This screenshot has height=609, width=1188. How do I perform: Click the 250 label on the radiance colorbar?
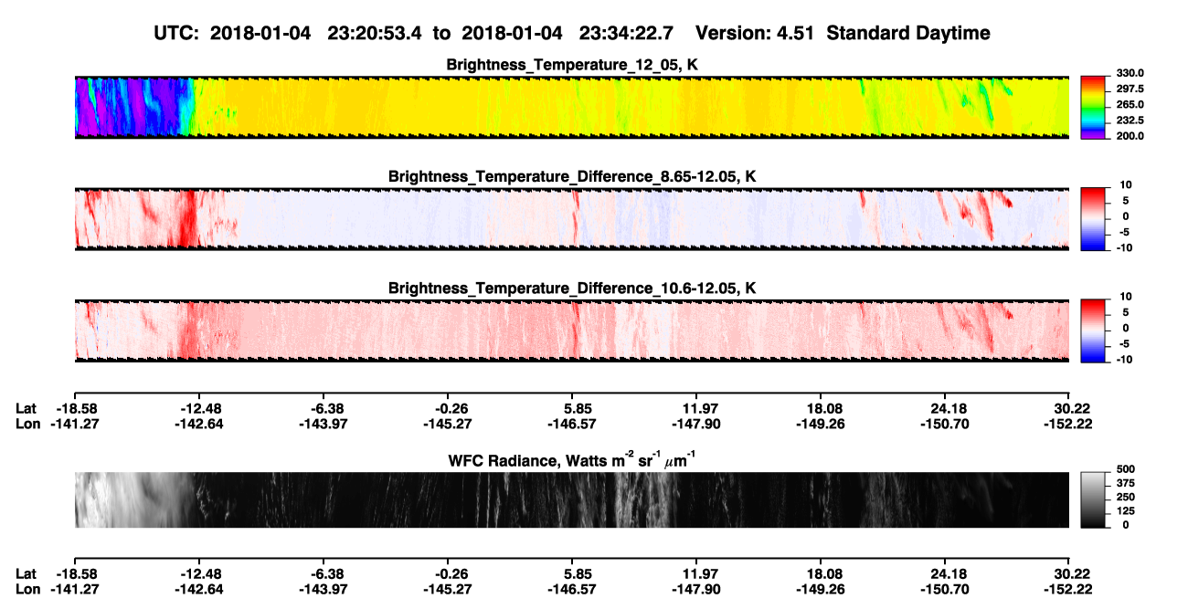(1128, 497)
